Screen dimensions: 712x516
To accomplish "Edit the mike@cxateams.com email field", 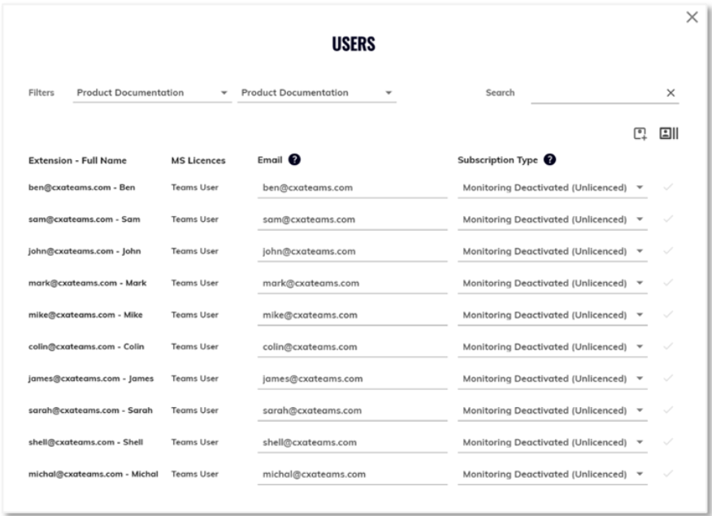I will point(352,315).
